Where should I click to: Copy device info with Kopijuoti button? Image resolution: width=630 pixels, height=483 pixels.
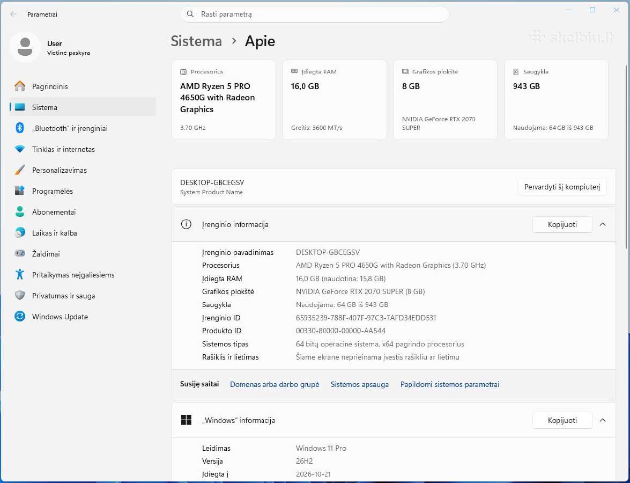click(562, 224)
